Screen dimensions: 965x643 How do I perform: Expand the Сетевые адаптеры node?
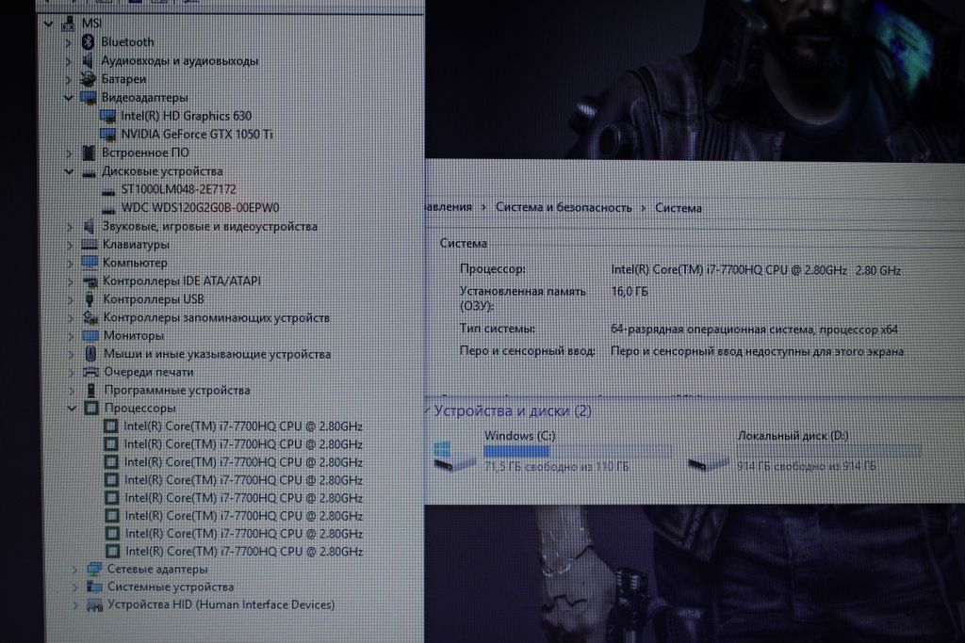click(74, 570)
